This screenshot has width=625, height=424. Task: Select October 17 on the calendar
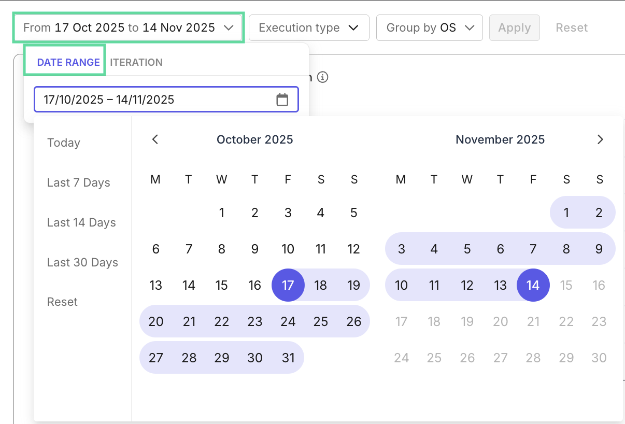pos(288,285)
